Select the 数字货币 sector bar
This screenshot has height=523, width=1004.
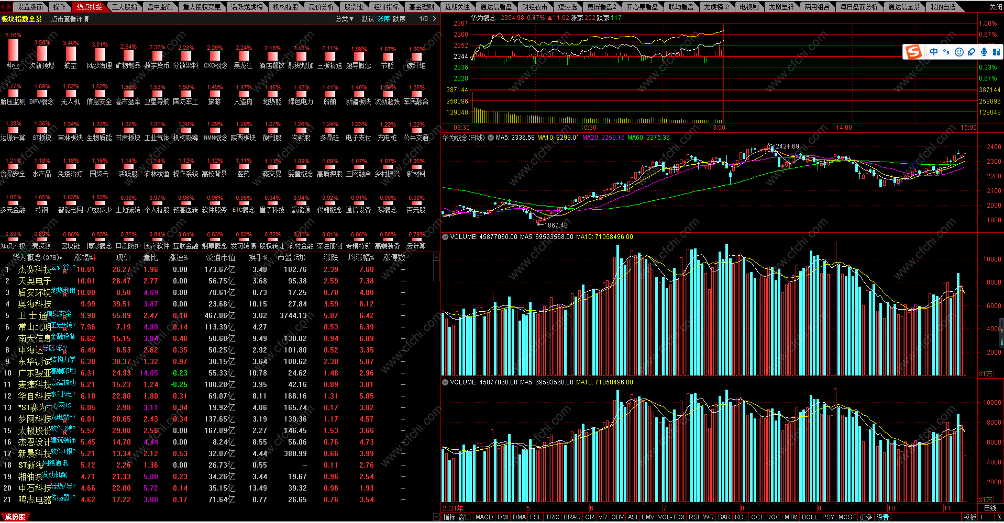click(x=157, y=56)
